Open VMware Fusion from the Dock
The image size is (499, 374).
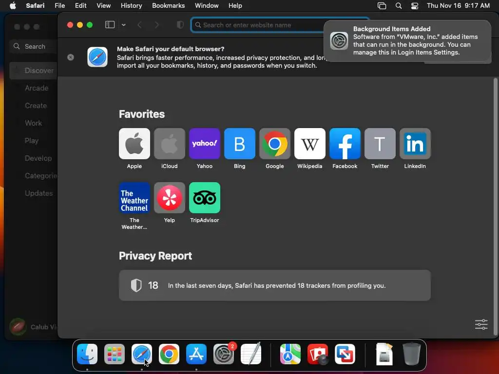click(345, 354)
